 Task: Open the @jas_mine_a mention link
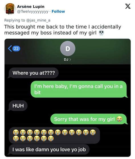click(x=38, y=20)
